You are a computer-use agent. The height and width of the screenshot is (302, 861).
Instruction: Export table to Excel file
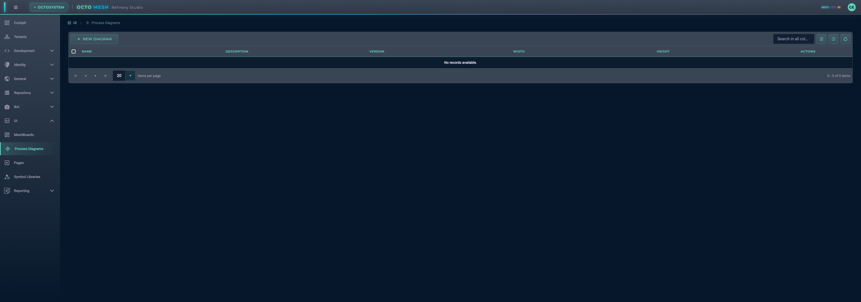[x=821, y=39]
